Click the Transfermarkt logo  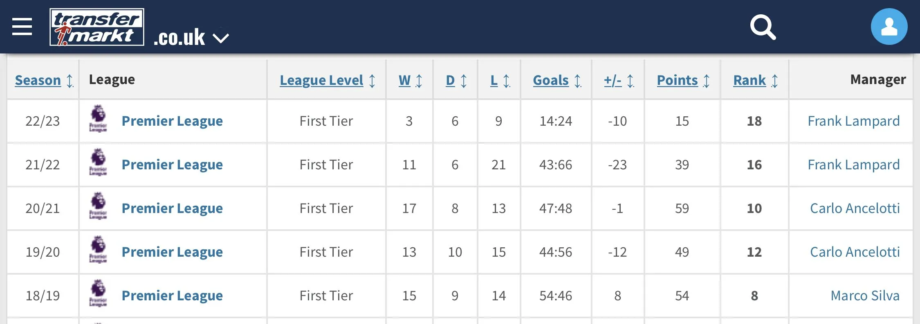point(97,27)
